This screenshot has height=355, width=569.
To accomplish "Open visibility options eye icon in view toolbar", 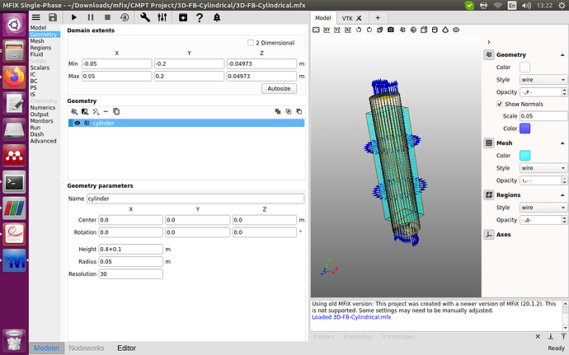I will click(x=456, y=30).
